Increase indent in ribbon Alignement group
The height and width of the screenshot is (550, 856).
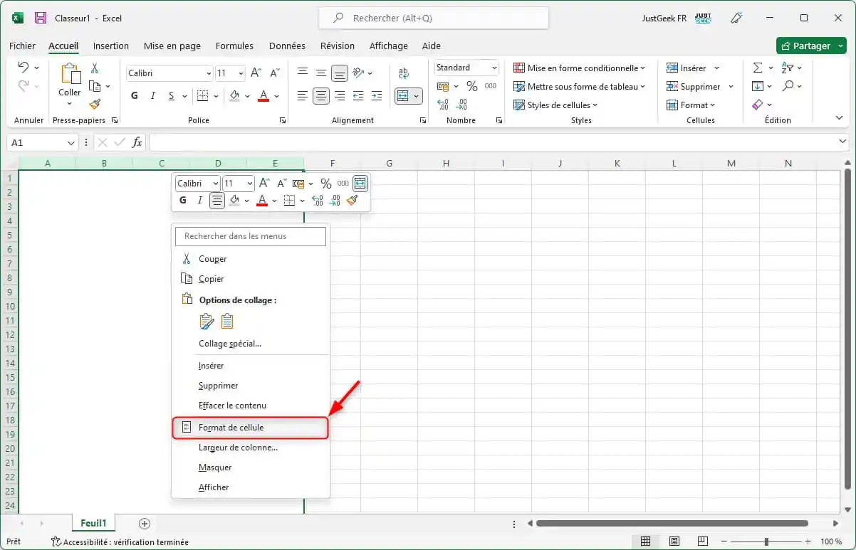pos(377,95)
